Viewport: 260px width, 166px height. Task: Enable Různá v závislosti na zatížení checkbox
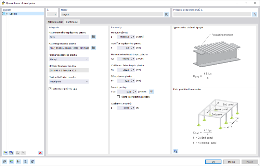click(x=118, y=97)
